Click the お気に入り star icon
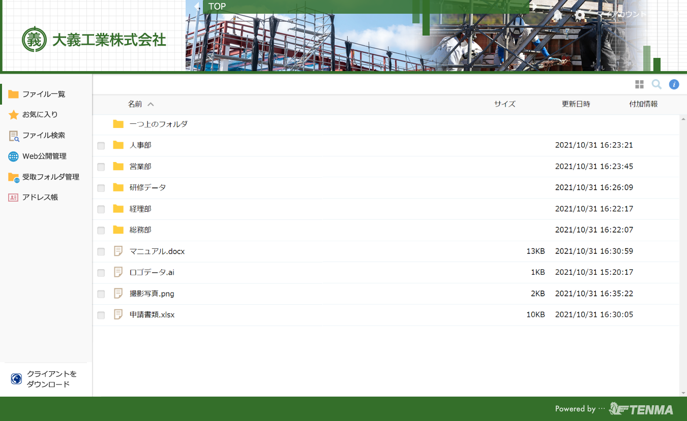687x421 pixels. coord(13,115)
